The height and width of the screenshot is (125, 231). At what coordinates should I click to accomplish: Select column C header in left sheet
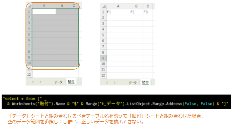pos(74,6)
